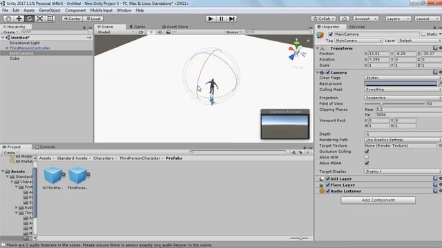Open the Services tab
This screenshot has width=442, height=248.
(356, 27)
